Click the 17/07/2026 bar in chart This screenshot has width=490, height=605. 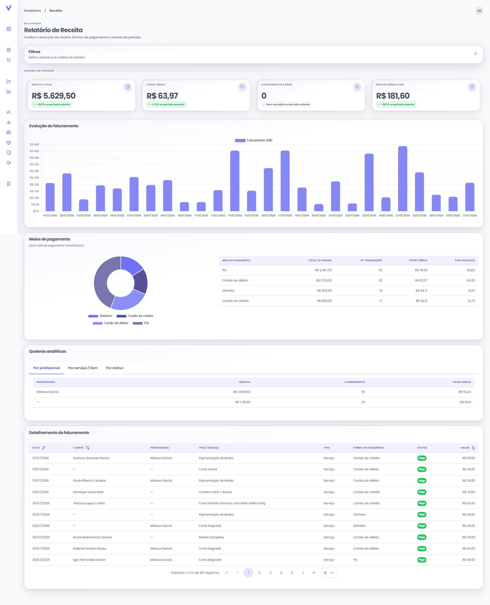click(285, 181)
